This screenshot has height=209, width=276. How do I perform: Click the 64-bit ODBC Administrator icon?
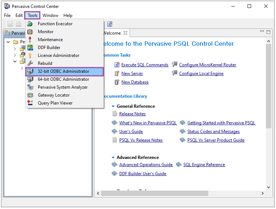[x=30, y=79]
